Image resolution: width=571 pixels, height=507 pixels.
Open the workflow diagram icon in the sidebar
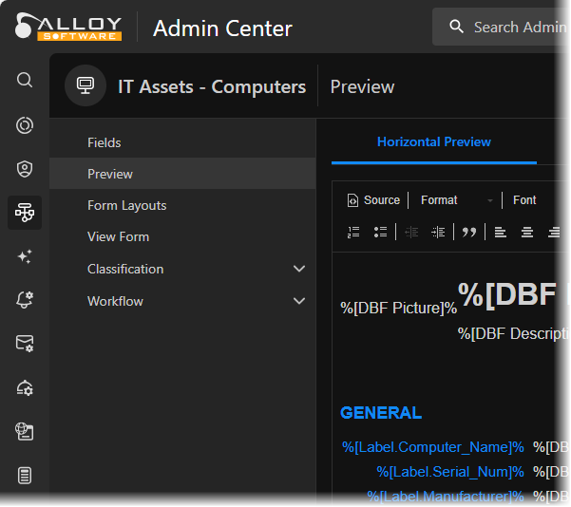25,213
